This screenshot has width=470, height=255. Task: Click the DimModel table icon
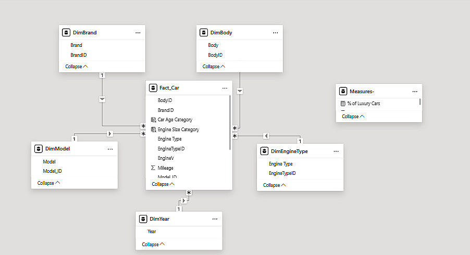(39, 149)
